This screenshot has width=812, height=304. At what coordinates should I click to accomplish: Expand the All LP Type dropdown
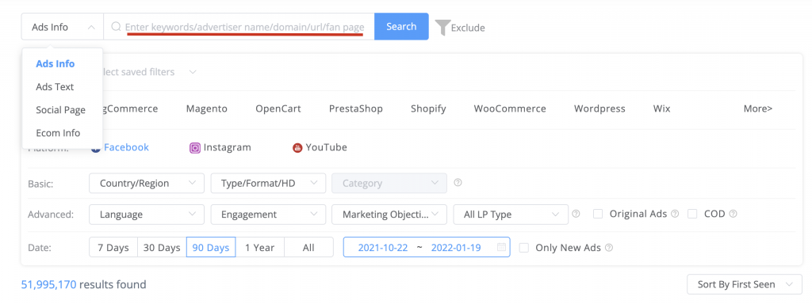click(x=511, y=214)
